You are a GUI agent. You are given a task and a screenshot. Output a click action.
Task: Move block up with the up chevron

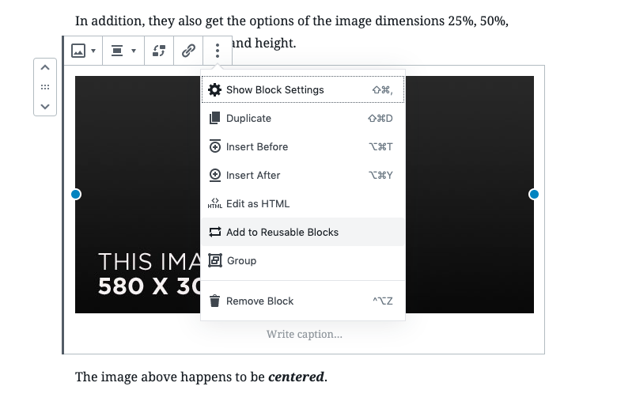[x=45, y=68]
